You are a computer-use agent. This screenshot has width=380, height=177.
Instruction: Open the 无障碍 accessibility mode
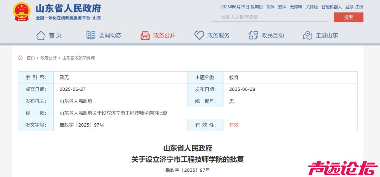[x=296, y=7]
